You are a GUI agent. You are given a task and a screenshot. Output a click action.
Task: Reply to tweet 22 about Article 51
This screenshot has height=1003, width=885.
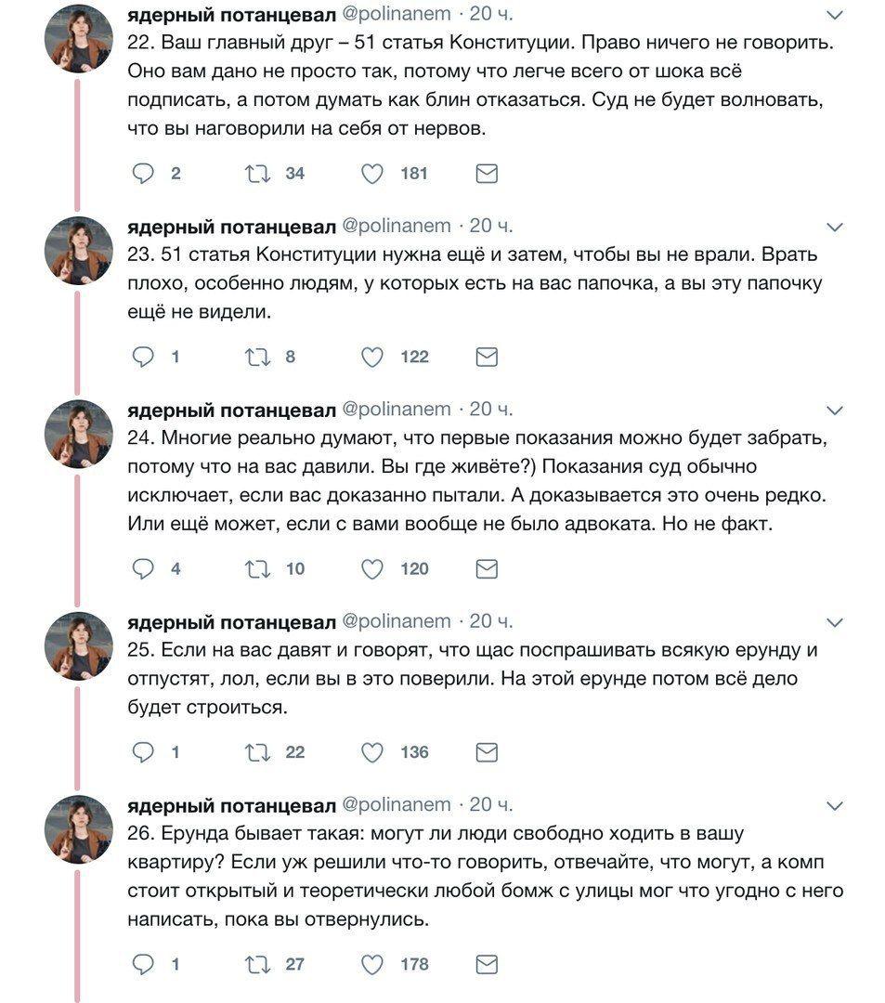pyautogui.click(x=143, y=174)
